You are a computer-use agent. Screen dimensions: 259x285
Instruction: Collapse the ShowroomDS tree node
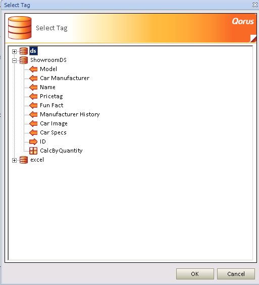14,60
